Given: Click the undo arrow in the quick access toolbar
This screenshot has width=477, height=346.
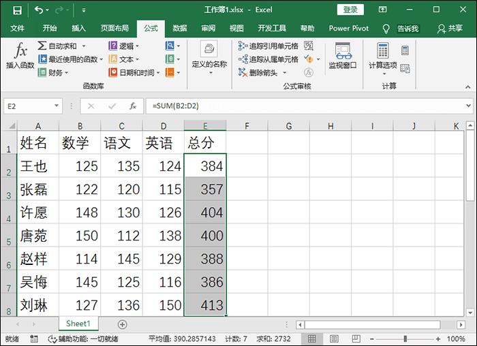Looking at the screenshot, I should tap(39, 10).
